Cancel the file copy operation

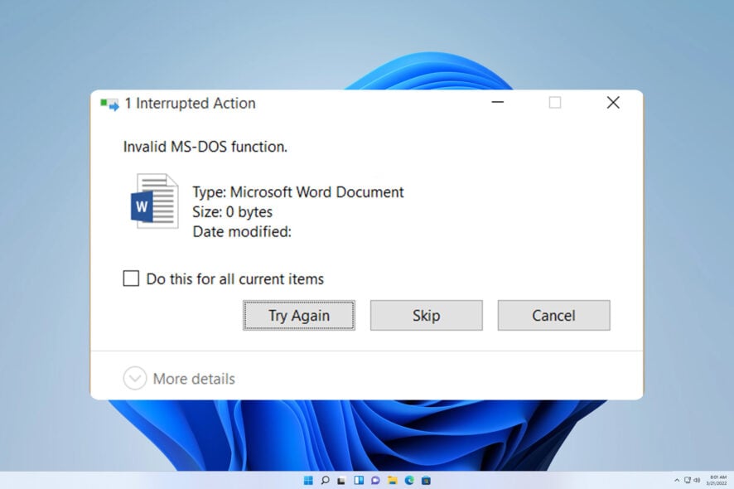[x=553, y=315]
